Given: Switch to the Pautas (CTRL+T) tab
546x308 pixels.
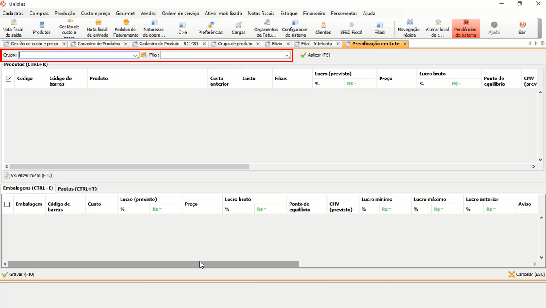Looking at the screenshot, I should (x=77, y=189).
